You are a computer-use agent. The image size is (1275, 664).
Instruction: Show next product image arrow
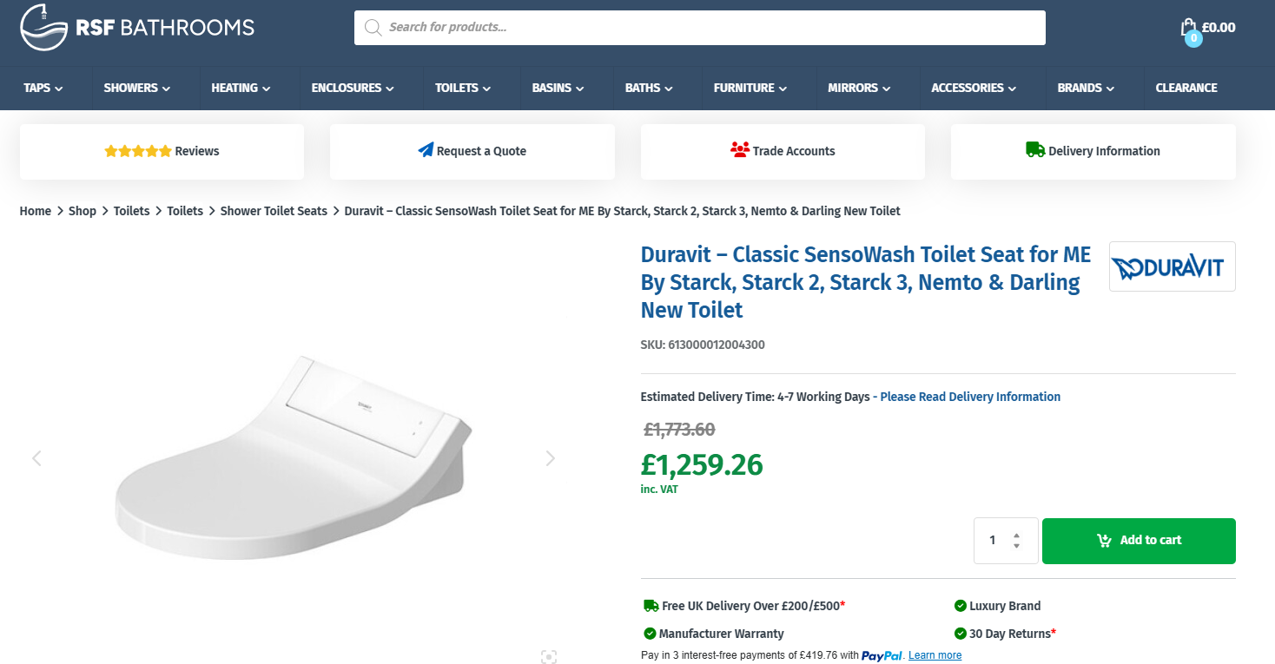[550, 458]
